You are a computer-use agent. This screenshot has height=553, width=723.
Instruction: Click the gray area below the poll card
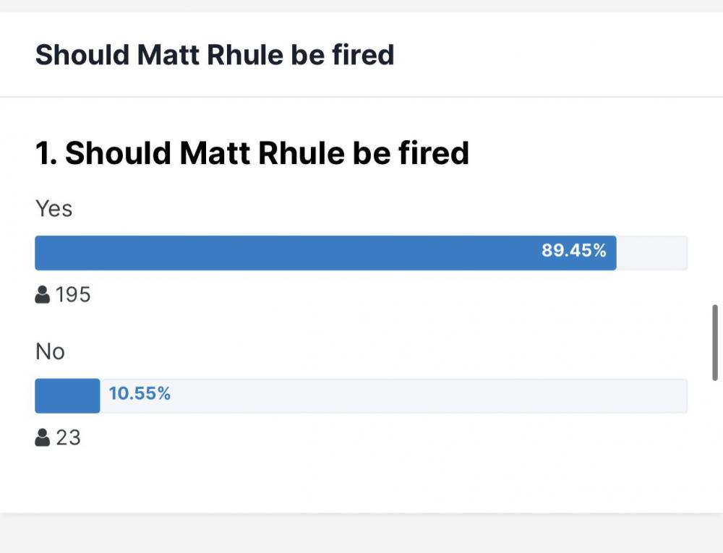click(361, 535)
